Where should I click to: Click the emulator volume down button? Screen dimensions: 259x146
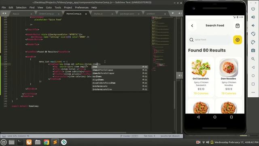253,25
